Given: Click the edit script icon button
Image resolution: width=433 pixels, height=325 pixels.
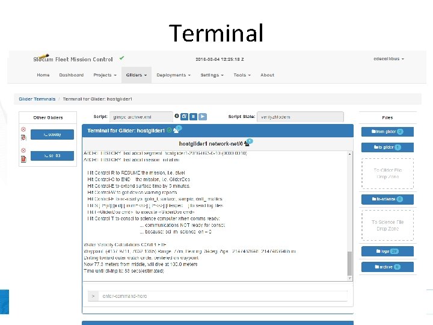Looking at the screenshot, I should pos(184,117).
